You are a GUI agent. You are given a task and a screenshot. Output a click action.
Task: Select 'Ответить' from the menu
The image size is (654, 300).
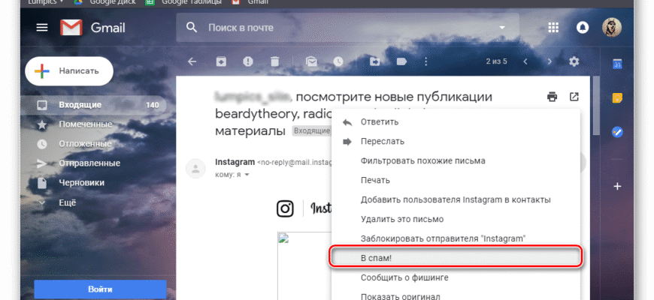tap(456, 122)
